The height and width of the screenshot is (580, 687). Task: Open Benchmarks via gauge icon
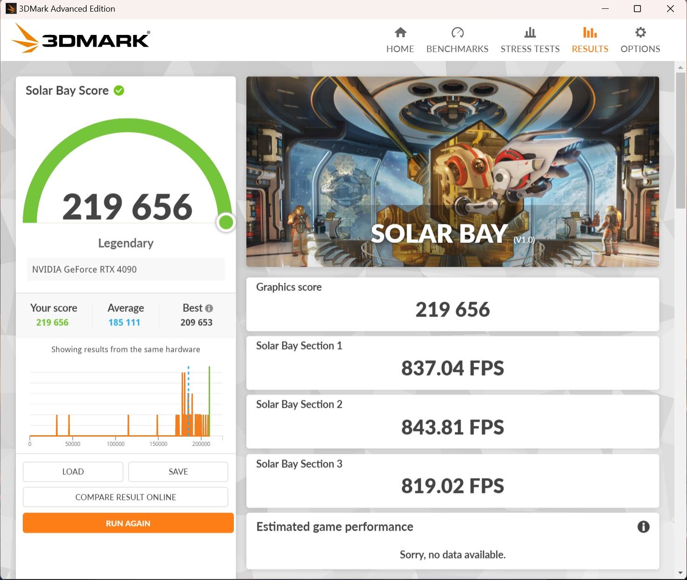click(x=457, y=32)
